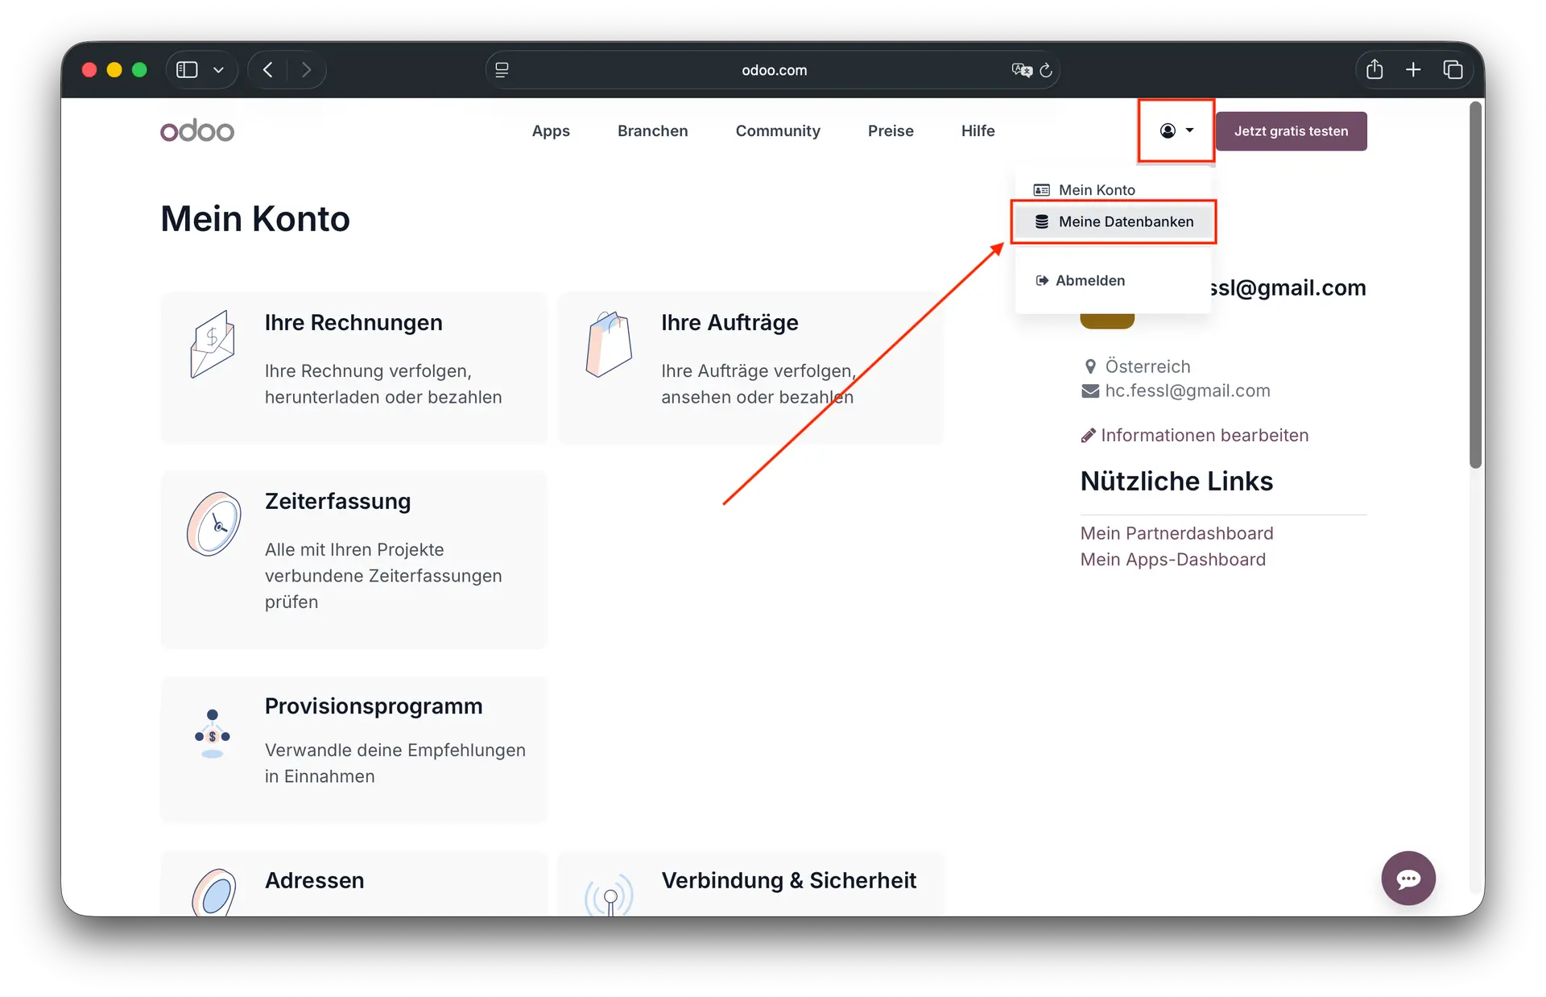Go forward to the next page

pyautogui.click(x=306, y=70)
